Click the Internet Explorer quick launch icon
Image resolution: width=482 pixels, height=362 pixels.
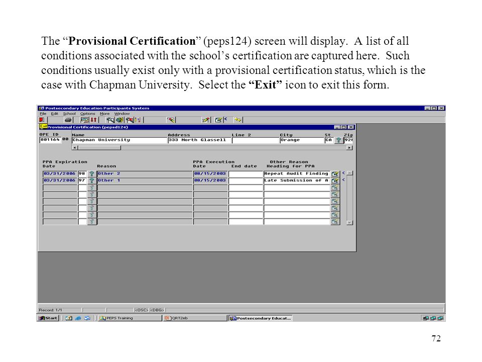[x=78, y=318]
